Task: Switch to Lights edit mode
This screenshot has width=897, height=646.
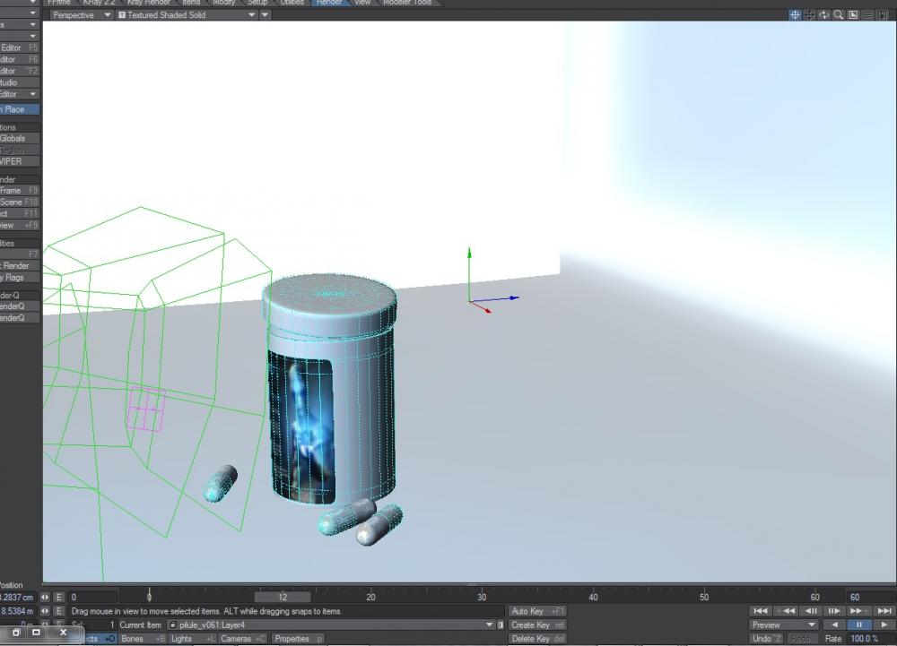Action: point(192,639)
